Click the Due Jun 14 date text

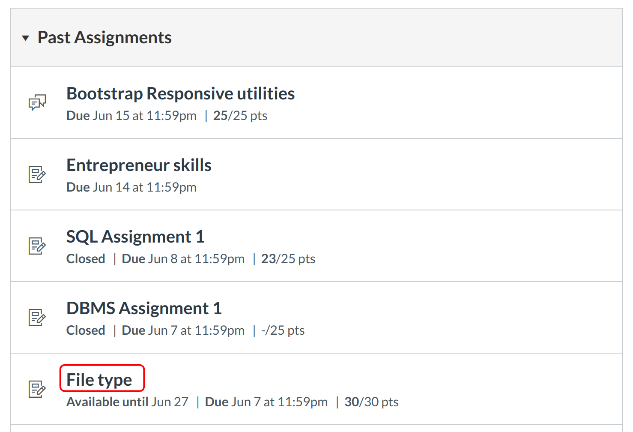tap(131, 187)
